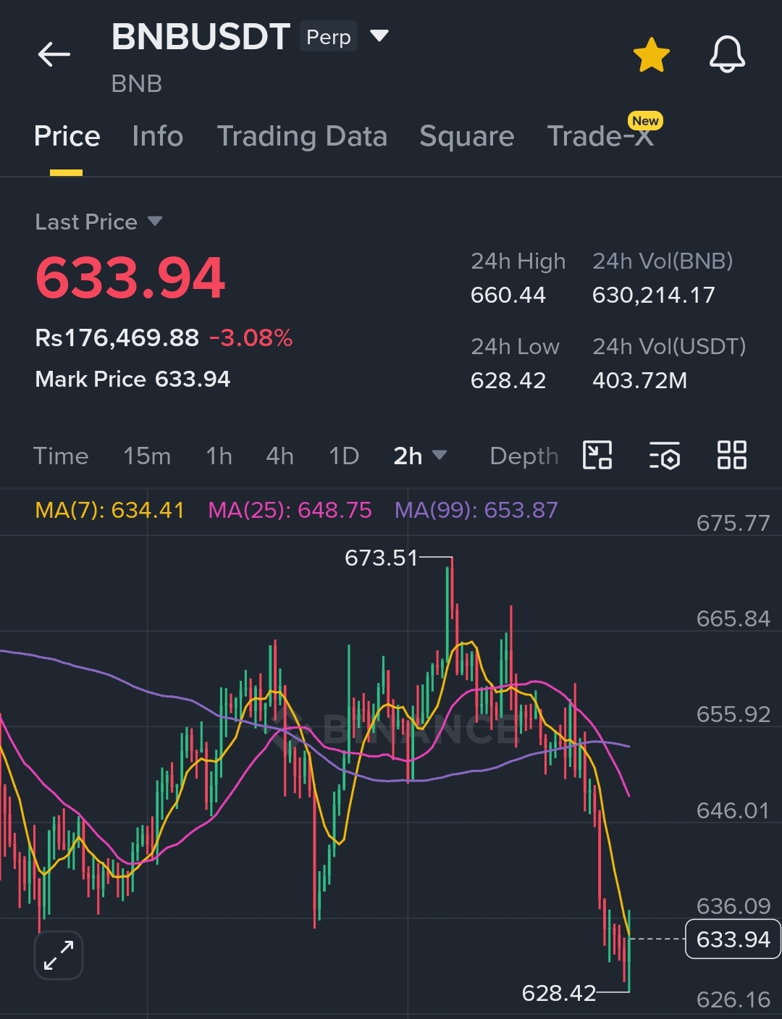782x1019 pixels.
Task: Toggle the favorite star icon
Action: point(651,55)
